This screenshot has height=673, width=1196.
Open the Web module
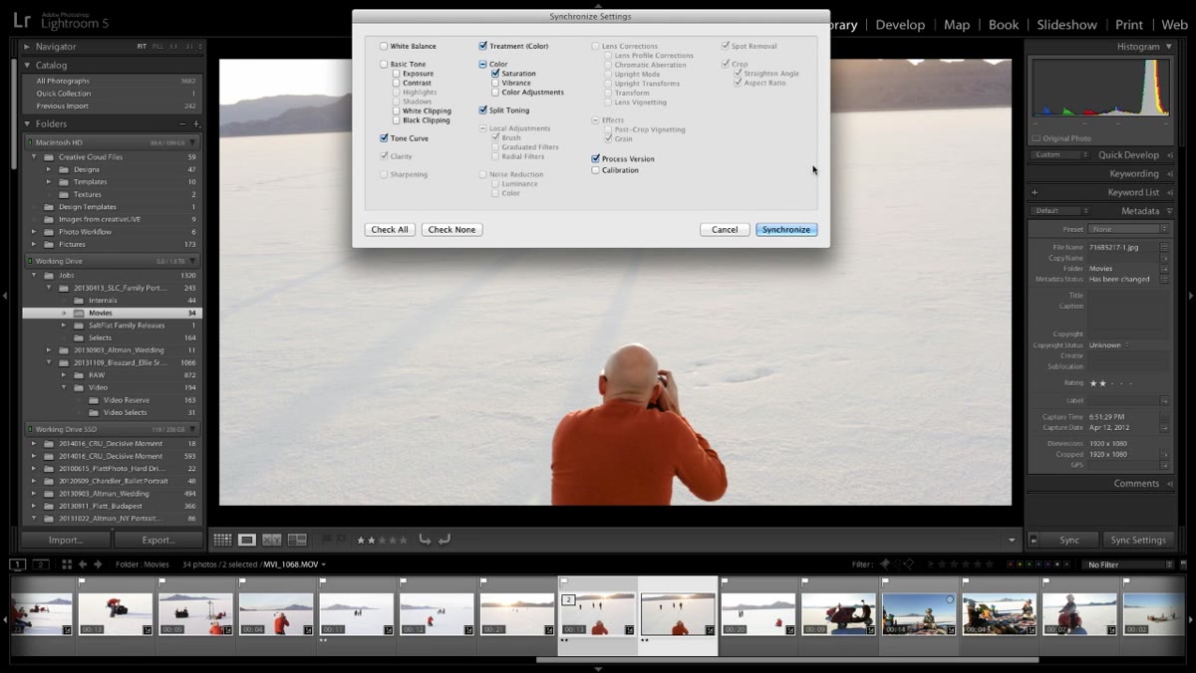(1174, 25)
